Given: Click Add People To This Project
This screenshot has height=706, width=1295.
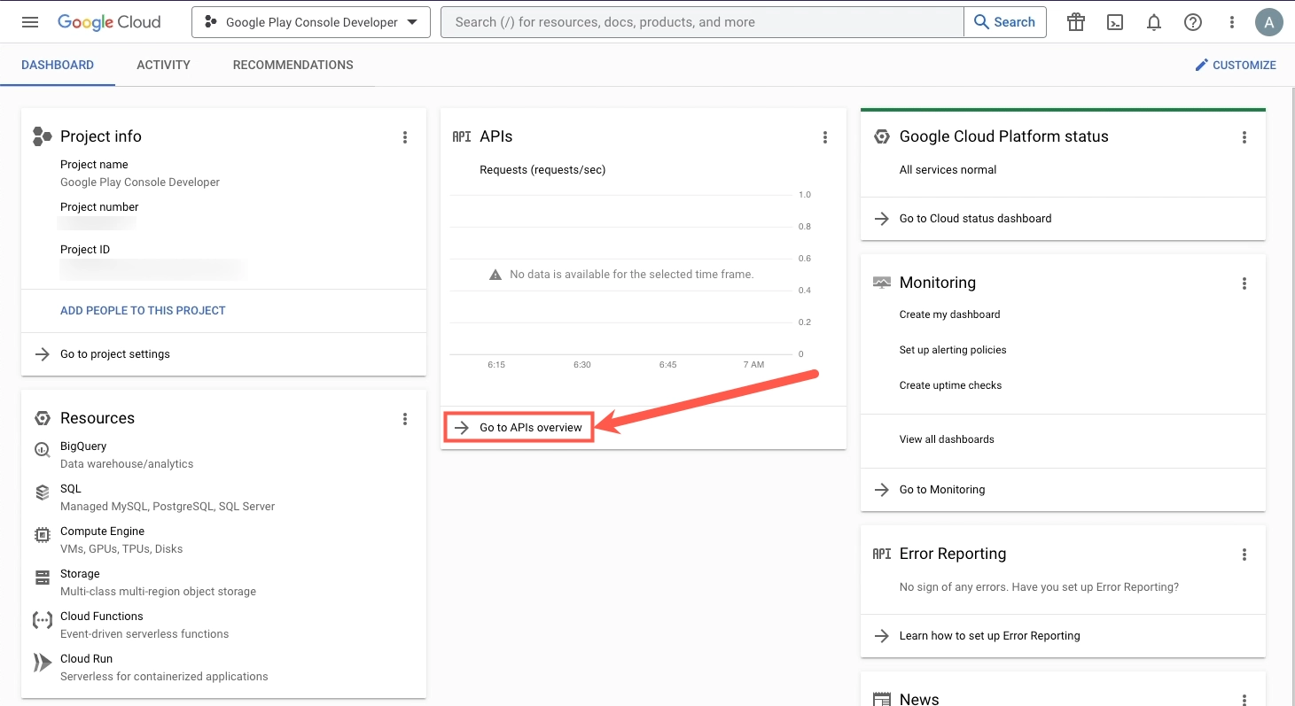Looking at the screenshot, I should (143, 311).
